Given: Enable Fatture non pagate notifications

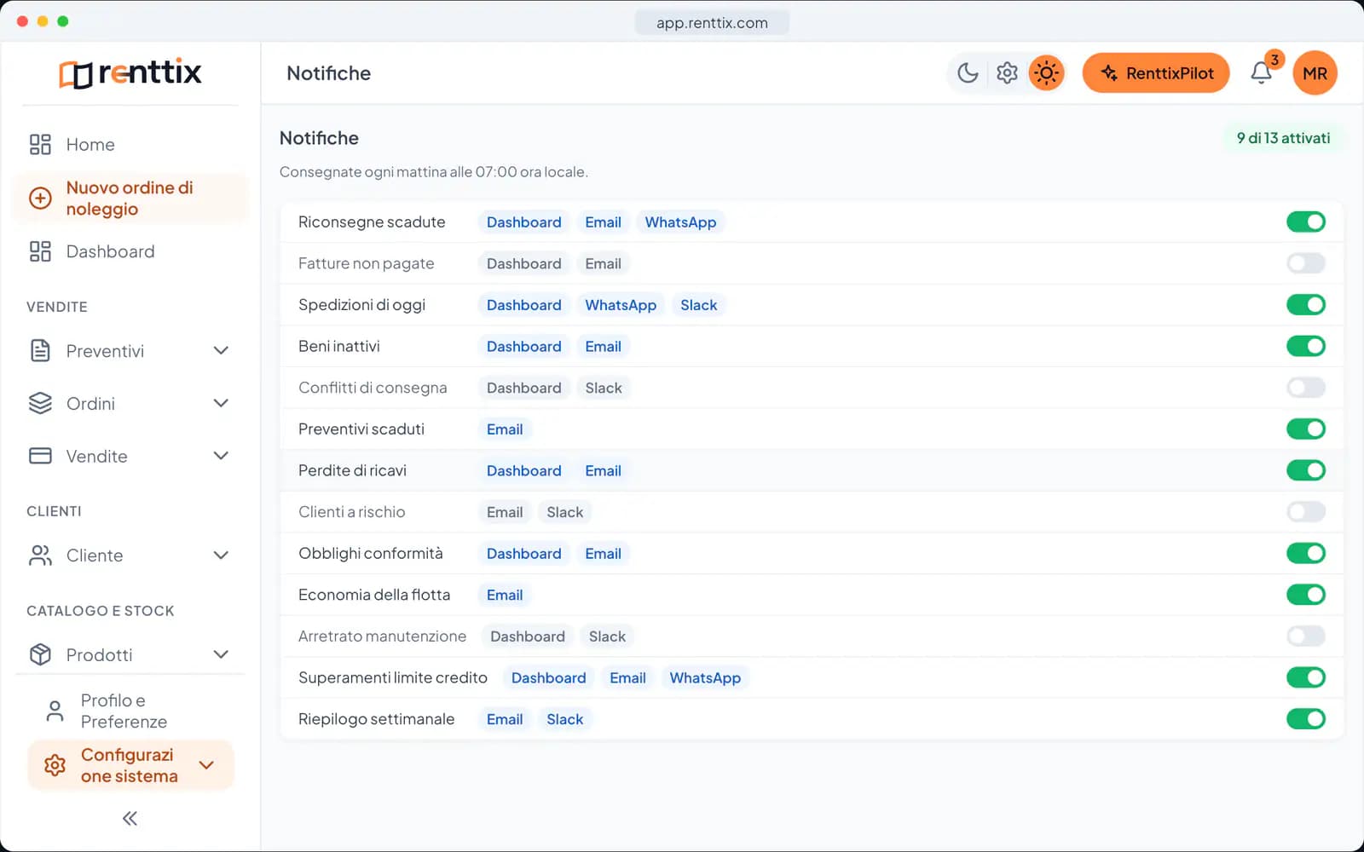Looking at the screenshot, I should [x=1306, y=263].
